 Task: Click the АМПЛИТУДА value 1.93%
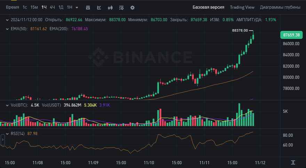point(271,20)
